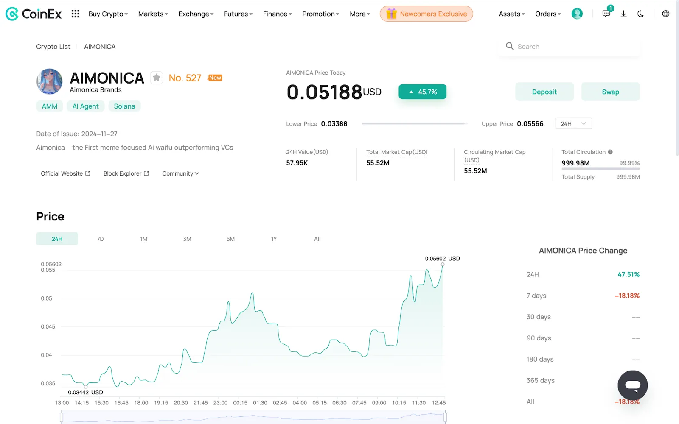Image resolution: width=679 pixels, height=424 pixels.
Task: Click the Circulating Market Cap label
Action: (494, 156)
